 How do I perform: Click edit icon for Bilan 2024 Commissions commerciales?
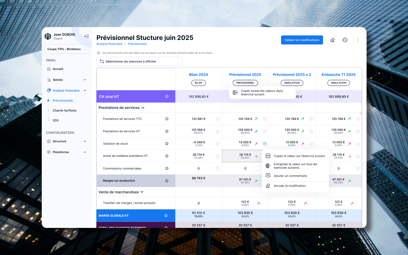click(x=218, y=168)
